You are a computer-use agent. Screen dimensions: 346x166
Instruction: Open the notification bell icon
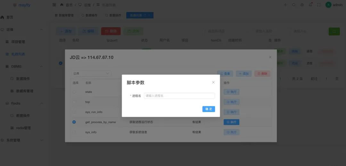point(310,5)
